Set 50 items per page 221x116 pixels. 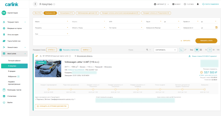point(214,50)
